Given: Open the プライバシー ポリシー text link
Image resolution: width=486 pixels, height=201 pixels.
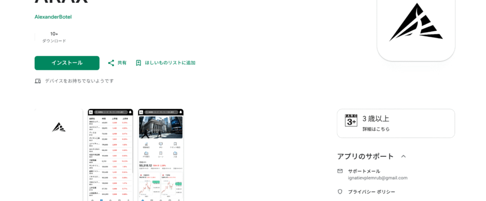Looking at the screenshot, I should (x=371, y=192).
